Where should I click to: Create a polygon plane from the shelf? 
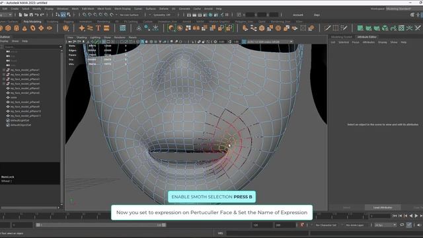[x=41, y=28]
